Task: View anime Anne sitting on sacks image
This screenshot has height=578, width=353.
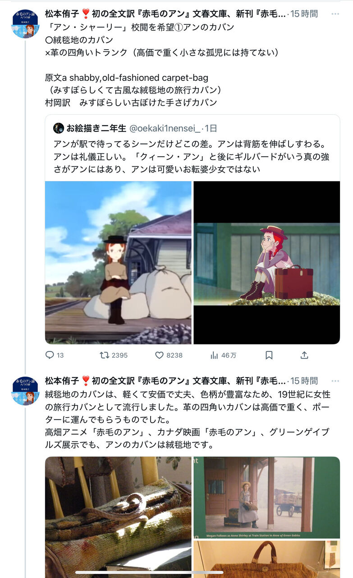Action: [118, 263]
